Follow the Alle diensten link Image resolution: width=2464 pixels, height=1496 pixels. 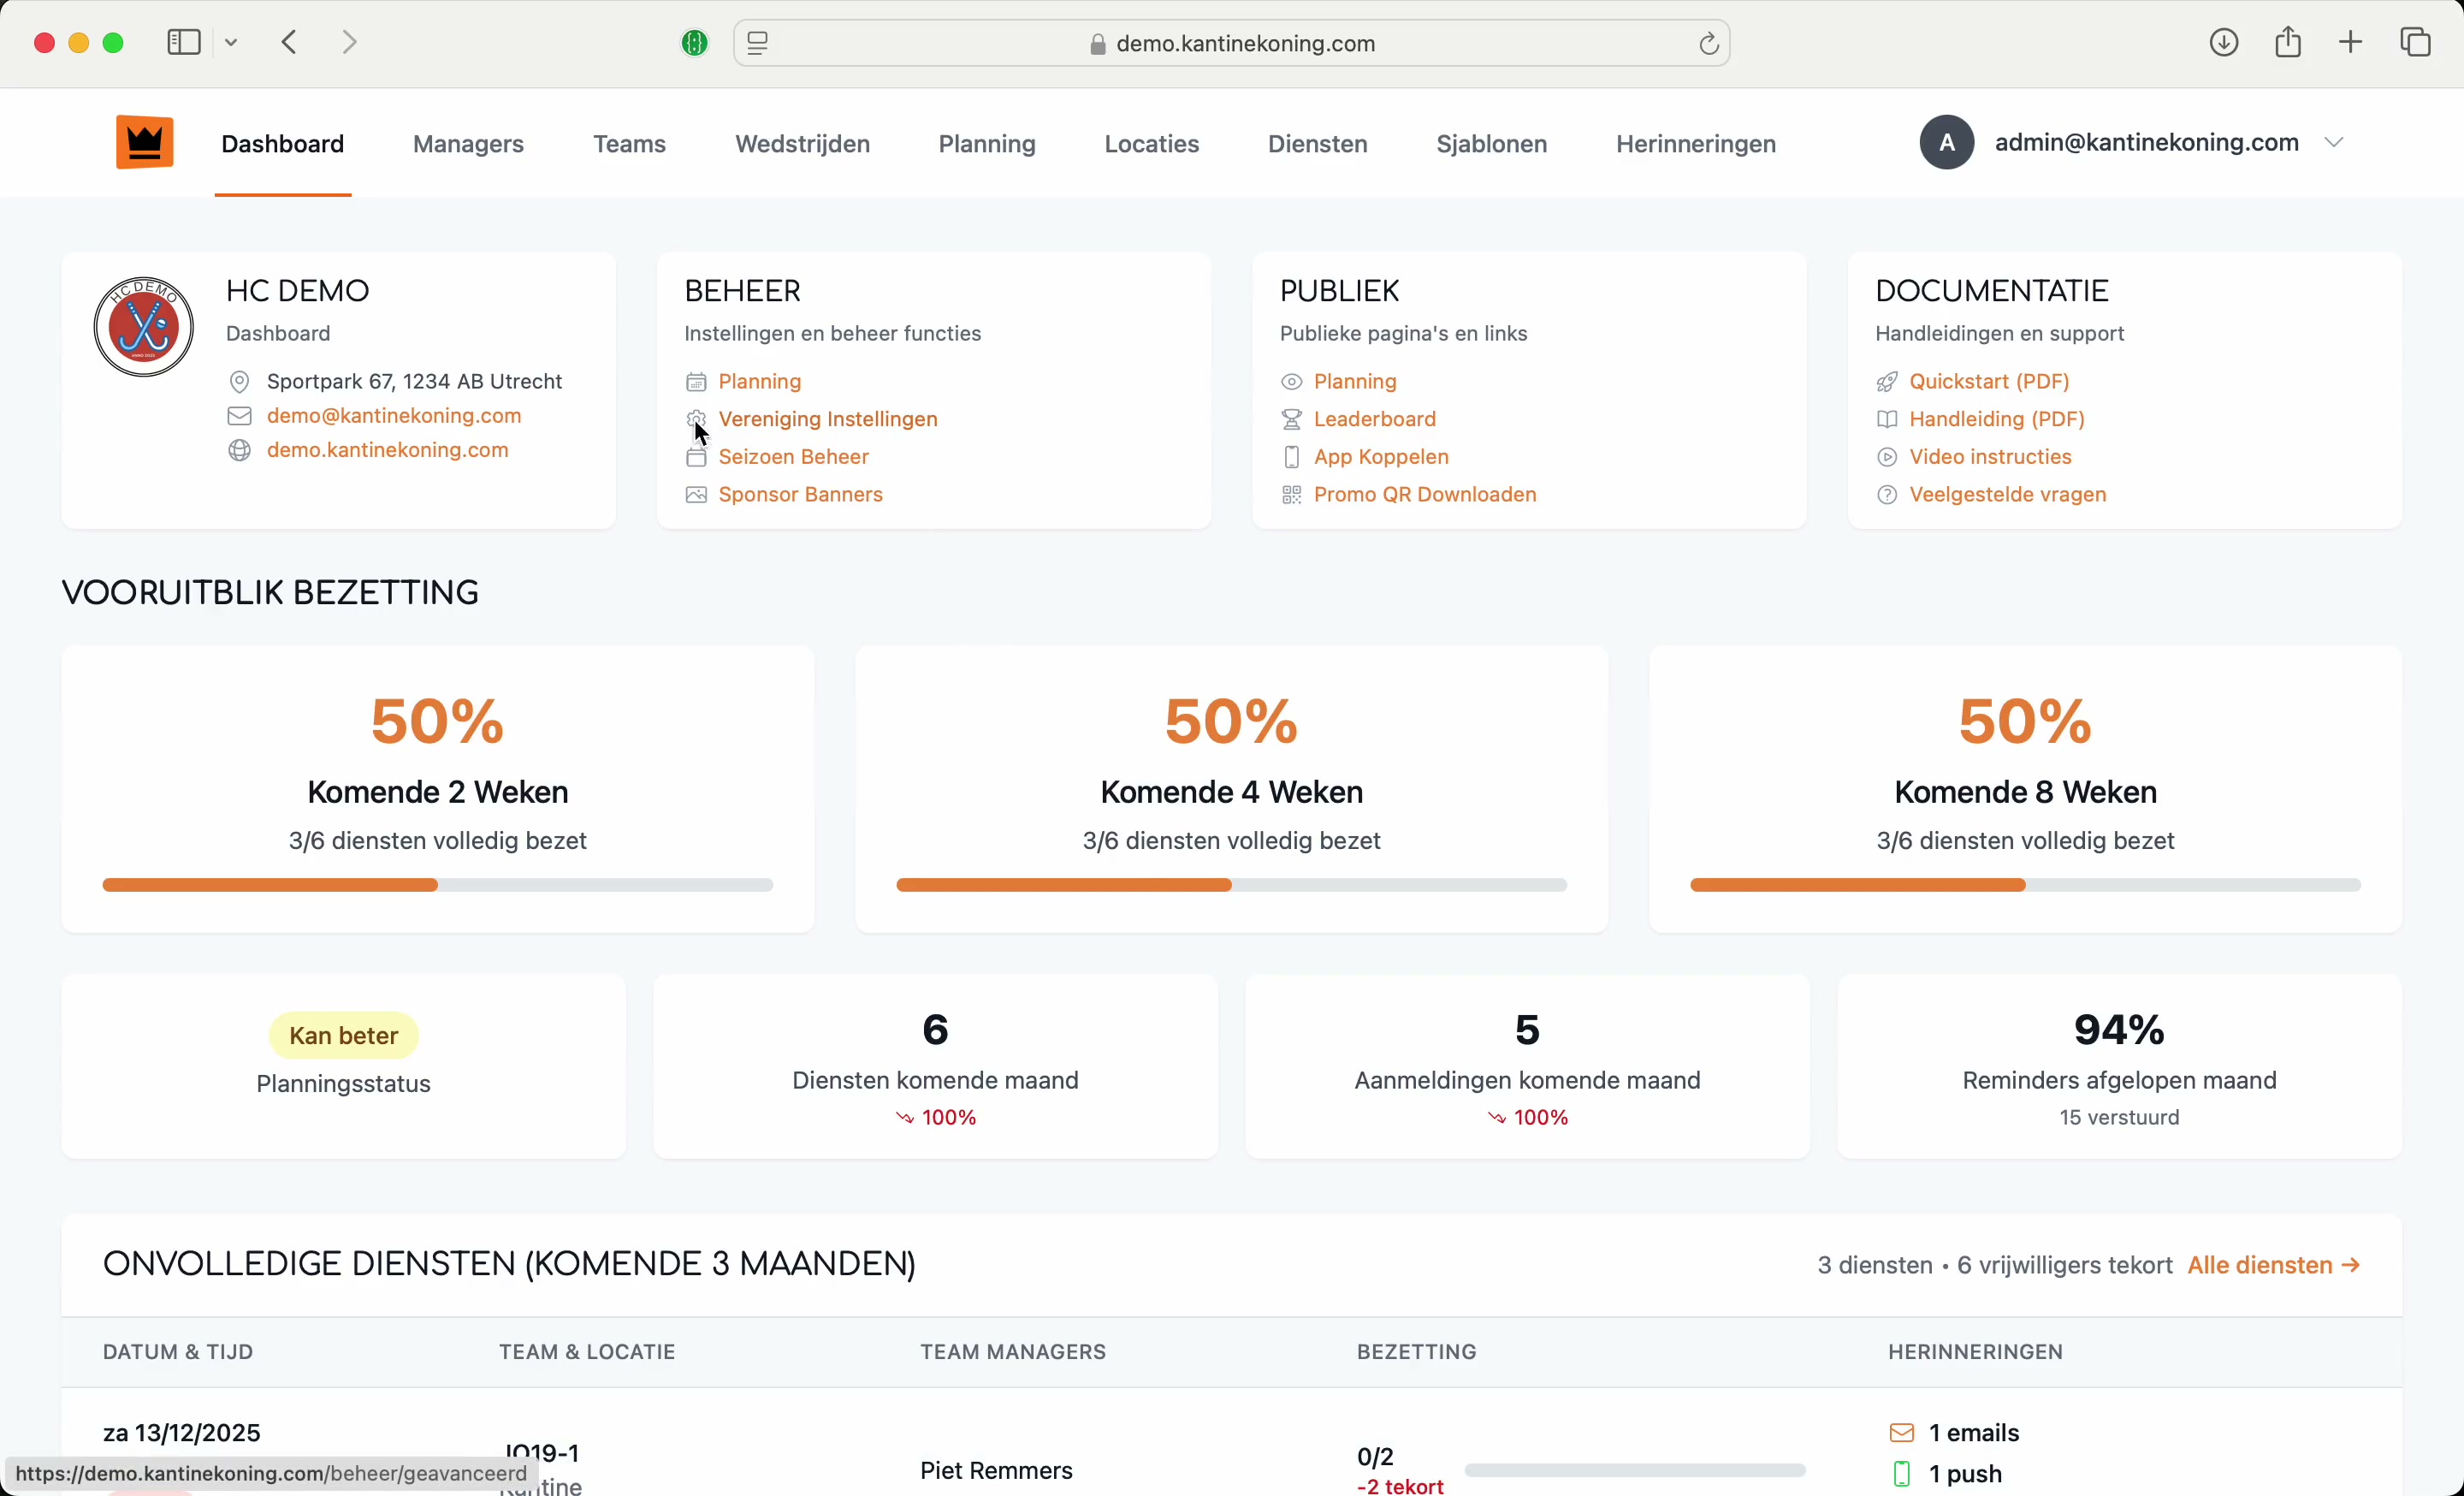(2273, 1265)
